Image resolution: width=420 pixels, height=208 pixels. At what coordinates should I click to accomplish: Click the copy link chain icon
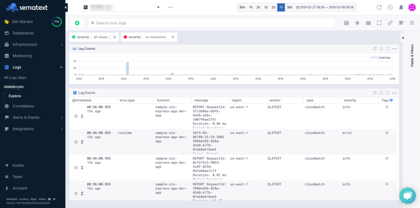tap(390, 23)
